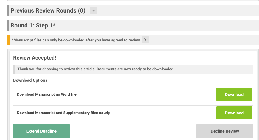Screen dimensions: 259x140
Task: Click the thank you confirmation message
Action: [x=96, y=69]
